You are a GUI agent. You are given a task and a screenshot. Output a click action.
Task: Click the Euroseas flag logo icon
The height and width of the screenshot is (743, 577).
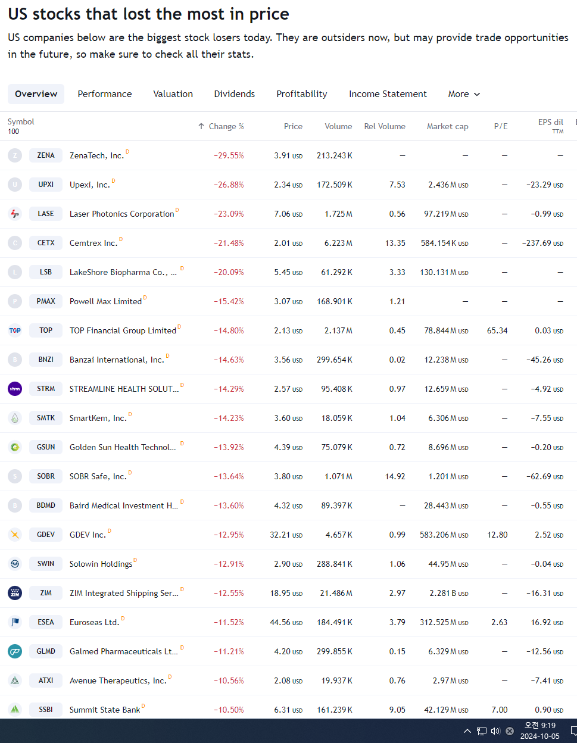[x=15, y=622]
